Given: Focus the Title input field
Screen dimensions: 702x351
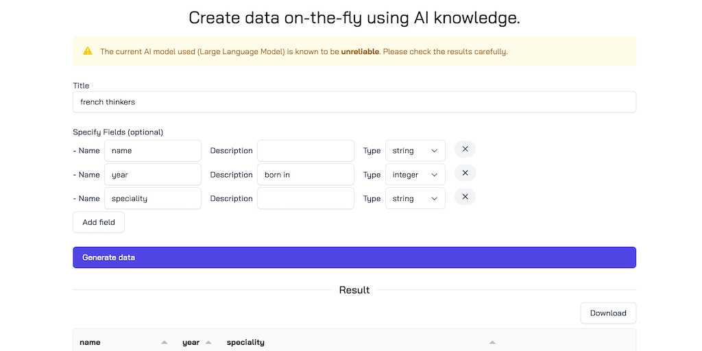Looking at the screenshot, I should [354, 102].
